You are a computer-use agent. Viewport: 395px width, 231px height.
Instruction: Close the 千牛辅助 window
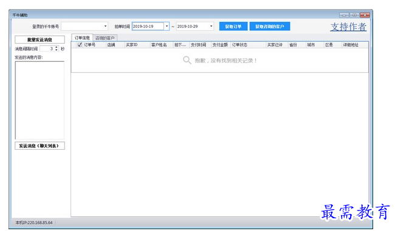(x=365, y=15)
